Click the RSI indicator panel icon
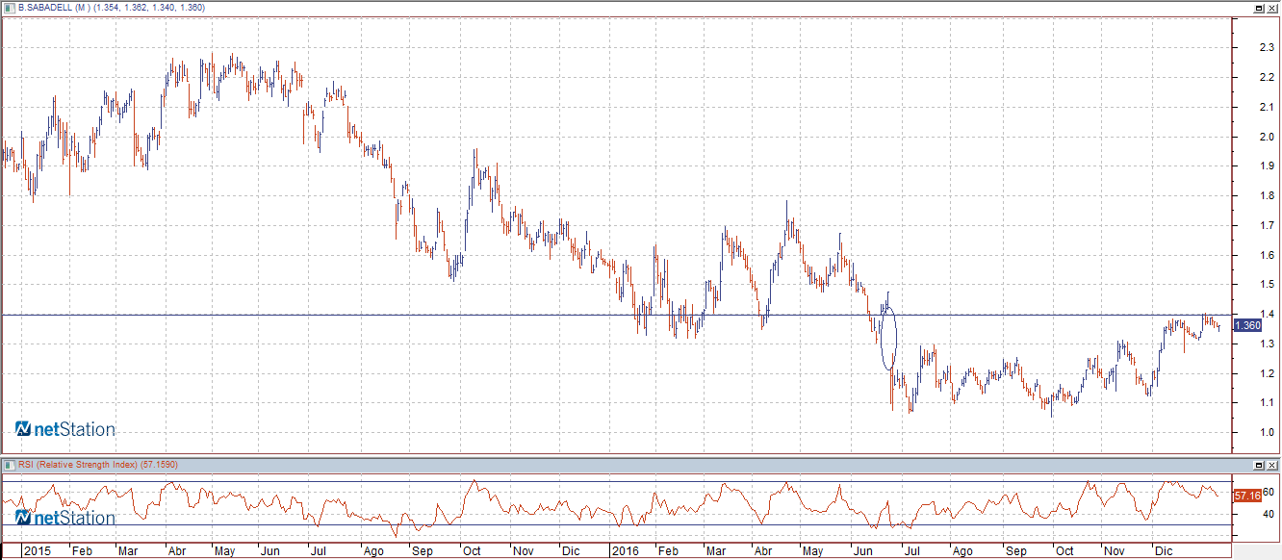Screen dimensions: 1282x560 click(x=10, y=465)
